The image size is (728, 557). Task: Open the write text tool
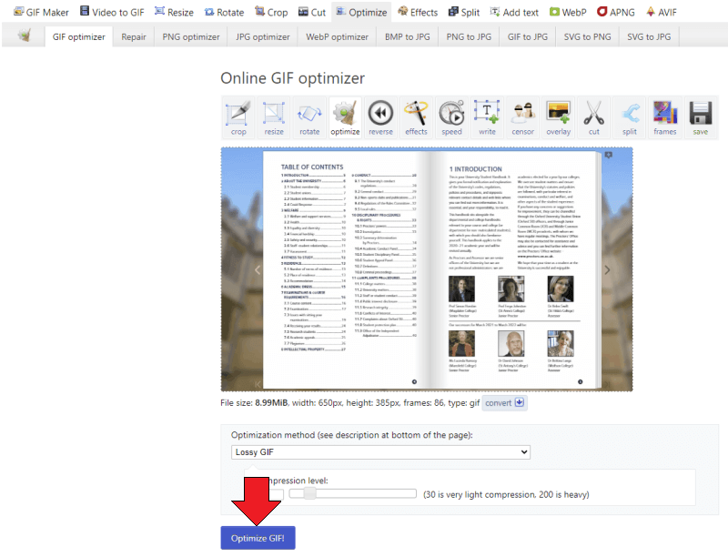(487, 118)
